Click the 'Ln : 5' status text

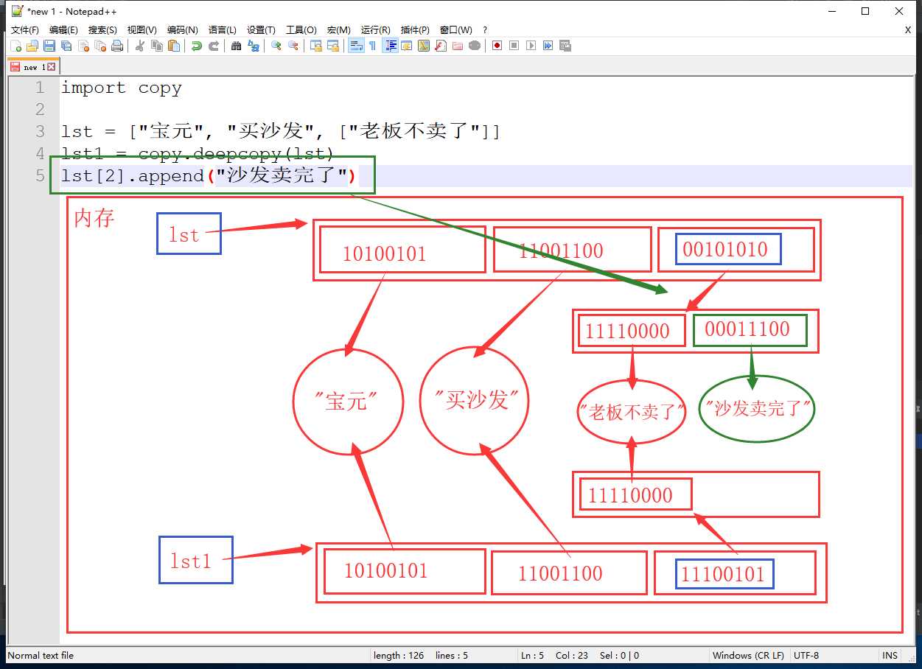[532, 655]
